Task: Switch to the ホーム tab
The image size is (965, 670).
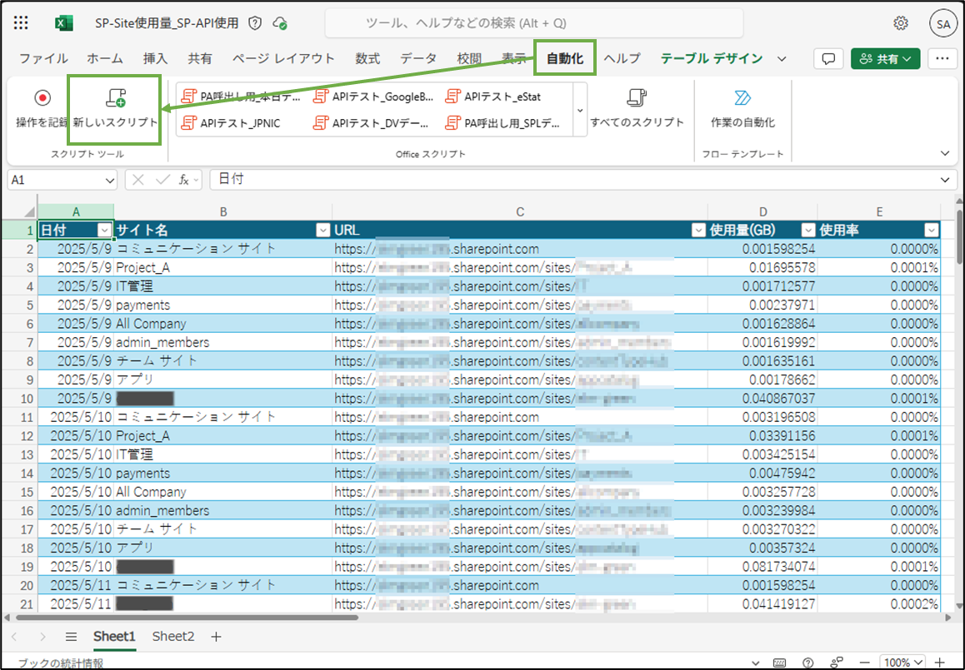Action: coord(105,59)
